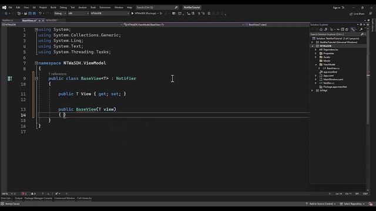Open the Extensions menu
The image size is (376, 211).
pyautogui.click(x=105, y=8)
